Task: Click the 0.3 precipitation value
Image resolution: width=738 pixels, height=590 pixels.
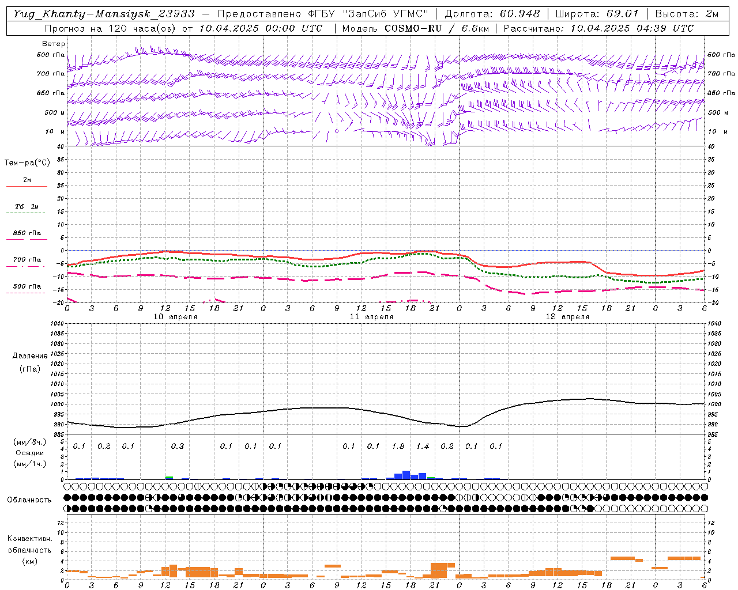Action: 178,446
